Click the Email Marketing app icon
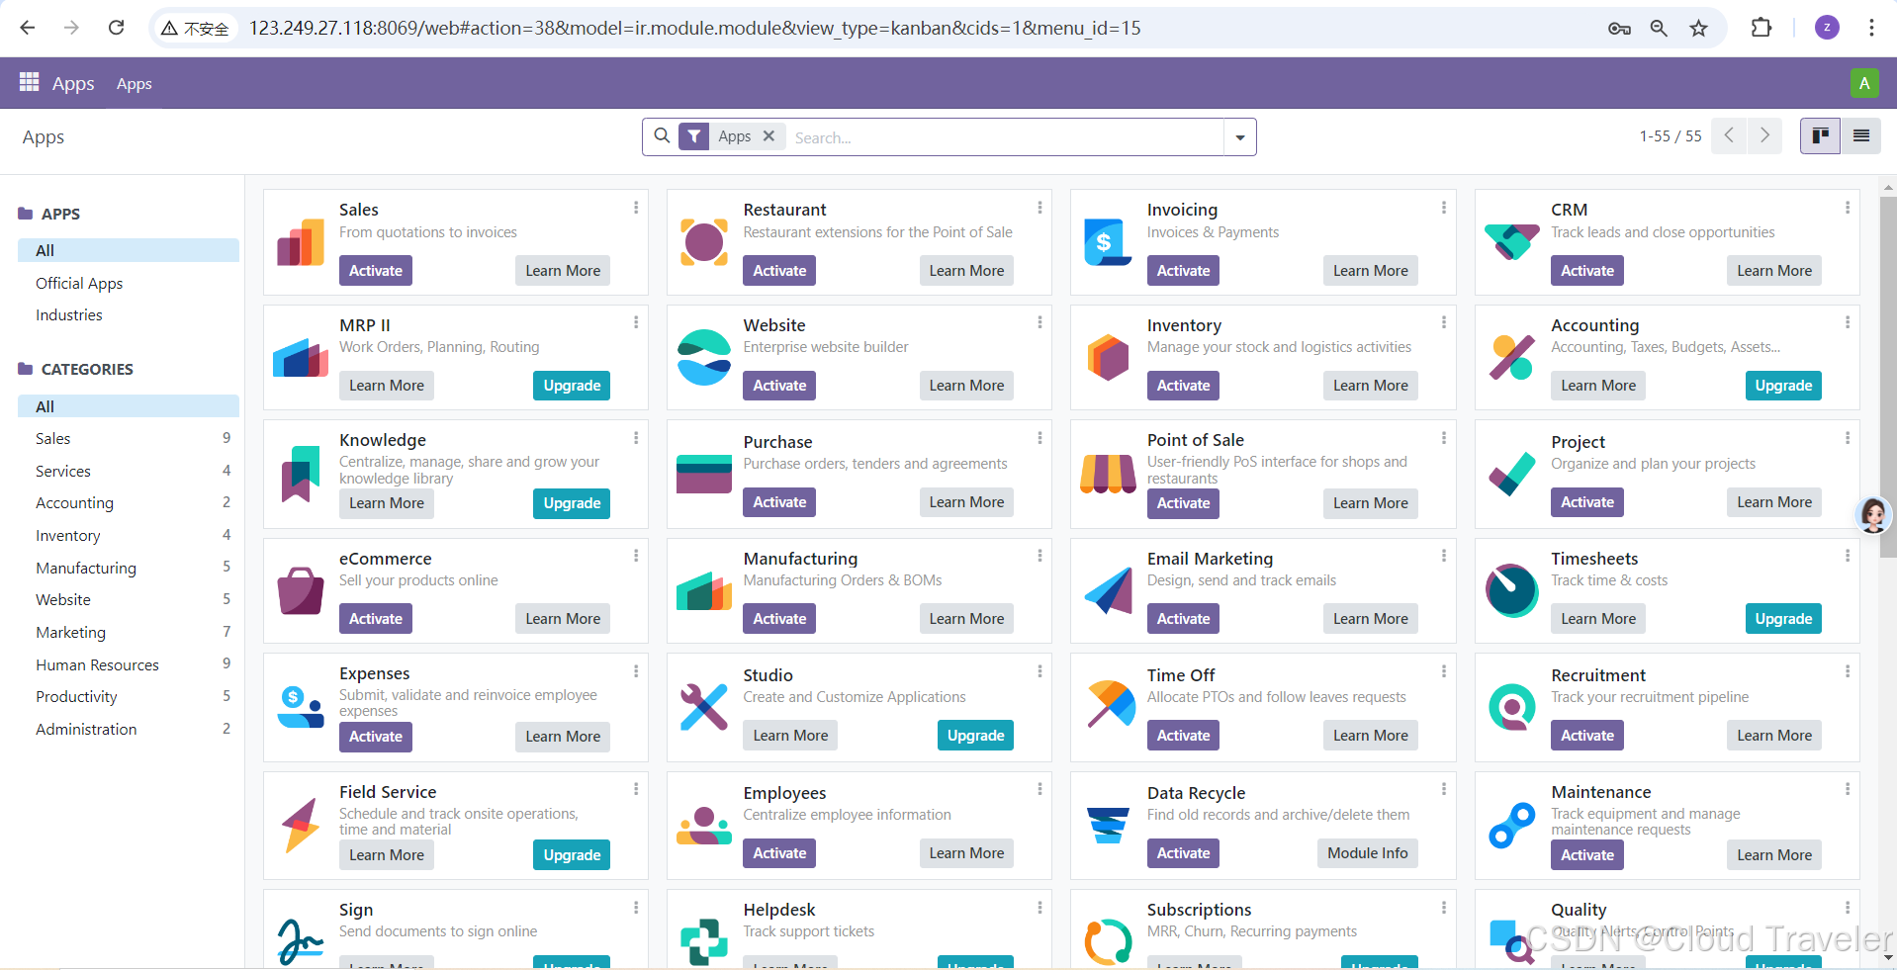This screenshot has height=970, width=1897. [1108, 590]
